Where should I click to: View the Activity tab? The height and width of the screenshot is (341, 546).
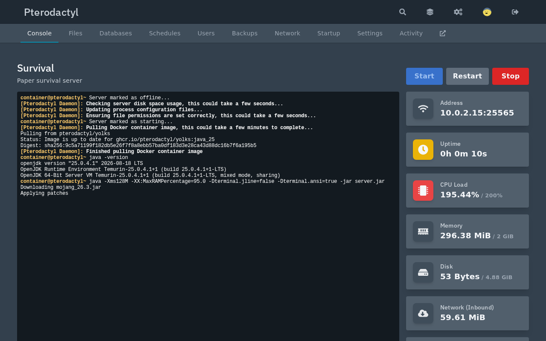tap(411, 33)
